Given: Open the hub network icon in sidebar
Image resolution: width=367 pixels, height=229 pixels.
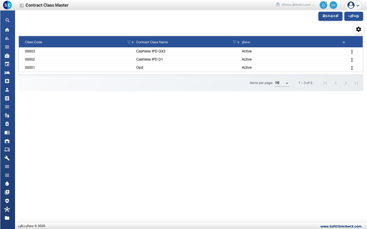Looking at the screenshot, I should point(7,209).
